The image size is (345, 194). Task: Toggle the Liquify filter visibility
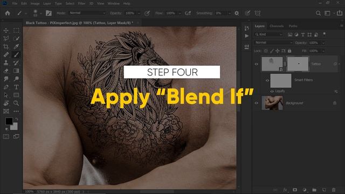272,91
